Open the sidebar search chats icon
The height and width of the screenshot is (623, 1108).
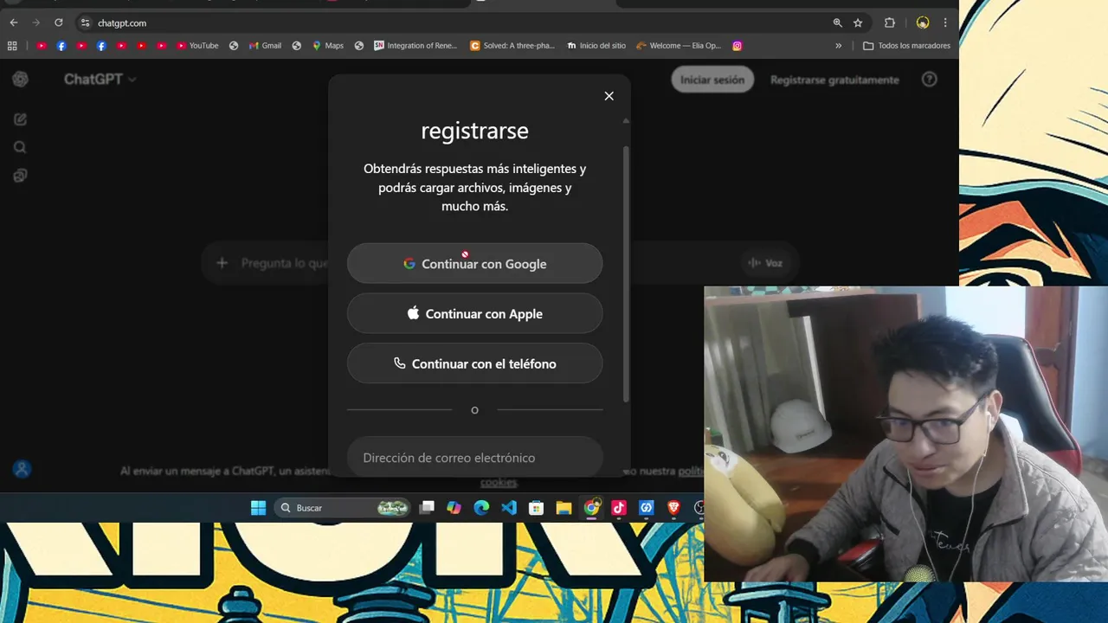21,147
